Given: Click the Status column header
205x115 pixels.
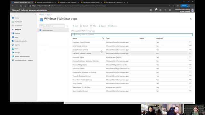Looking at the screenshot, I should [x=142, y=38].
